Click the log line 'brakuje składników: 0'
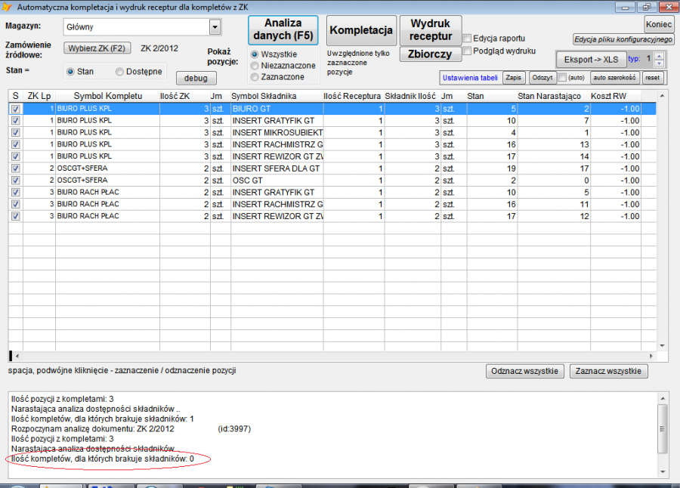Screen dimensions: 680x488 (103, 459)
